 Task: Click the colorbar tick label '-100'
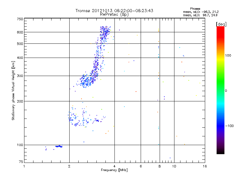[229, 126]
